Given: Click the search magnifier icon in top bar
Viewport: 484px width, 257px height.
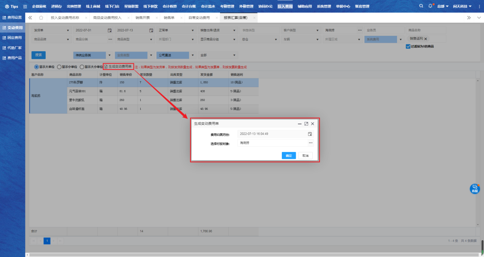Looking at the screenshot, I should point(421,6).
